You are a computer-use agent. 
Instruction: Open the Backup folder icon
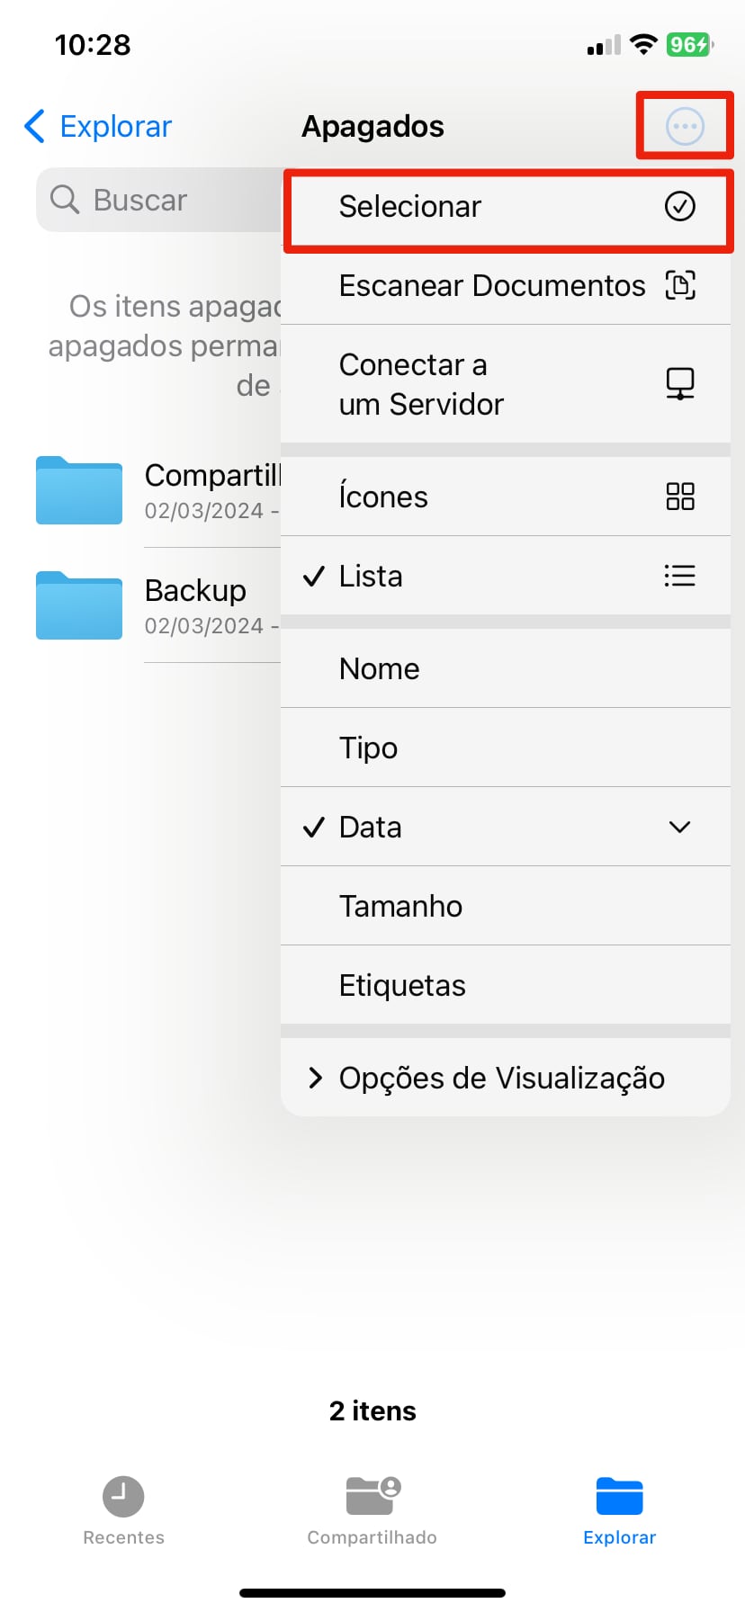click(79, 606)
